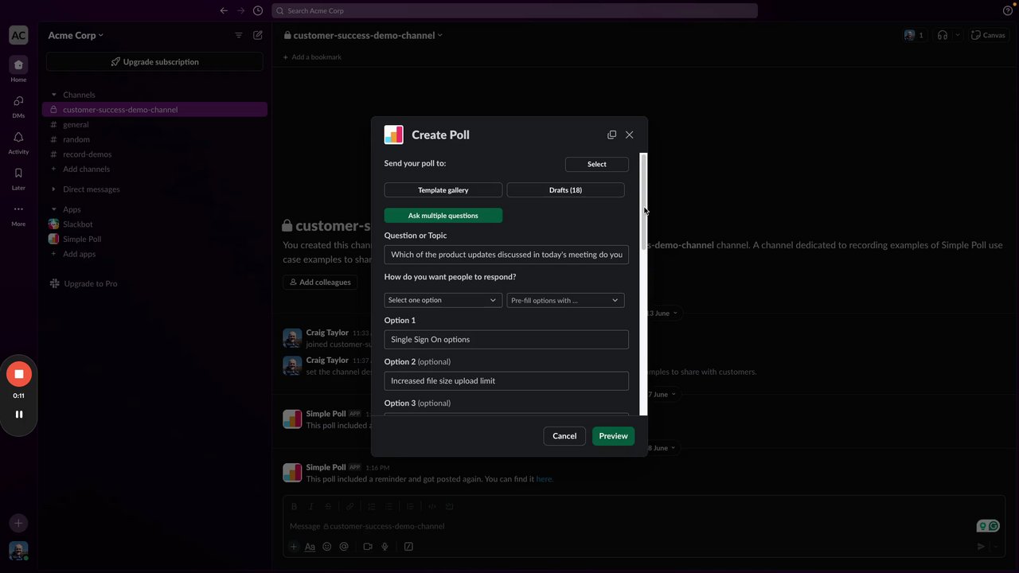Toggle bold formatting in composer
This screenshot has height=573, width=1019.
pyautogui.click(x=294, y=506)
